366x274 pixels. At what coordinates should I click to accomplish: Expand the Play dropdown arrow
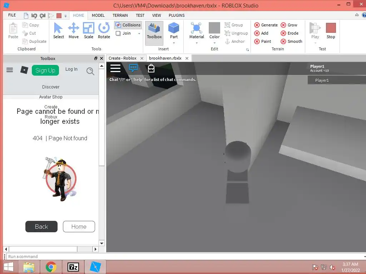[315, 43]
